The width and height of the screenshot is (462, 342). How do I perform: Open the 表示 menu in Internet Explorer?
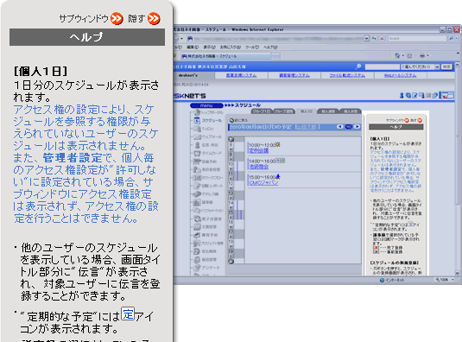coord(210,47)
